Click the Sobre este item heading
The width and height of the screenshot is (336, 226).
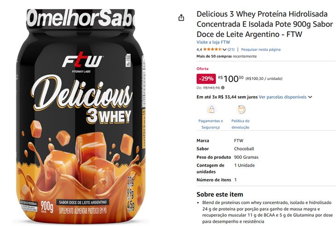pos(220,194)
